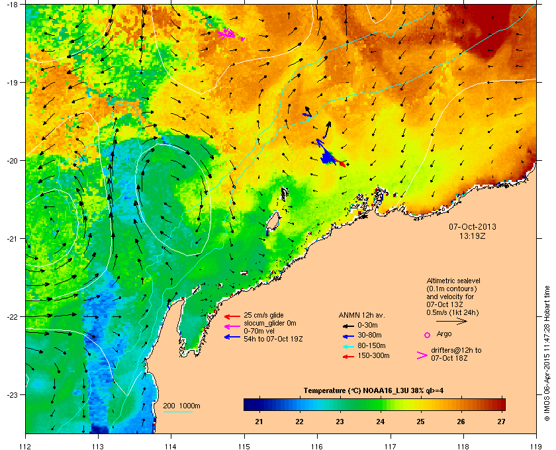Click the 0.5m/s (1kt 24h) text
The height and width of the screenshot is (450, 556).
coord(453,312)
